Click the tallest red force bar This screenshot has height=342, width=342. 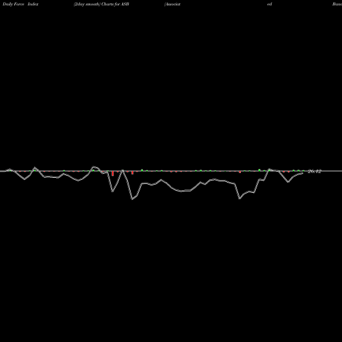[x=113, y=174]
